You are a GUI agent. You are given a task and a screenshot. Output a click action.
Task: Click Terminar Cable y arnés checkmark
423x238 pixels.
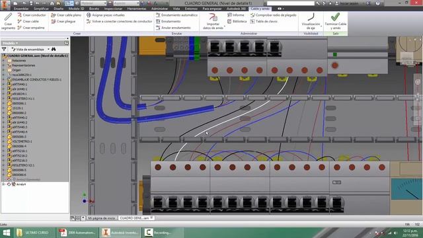click(x=335, y=17)
